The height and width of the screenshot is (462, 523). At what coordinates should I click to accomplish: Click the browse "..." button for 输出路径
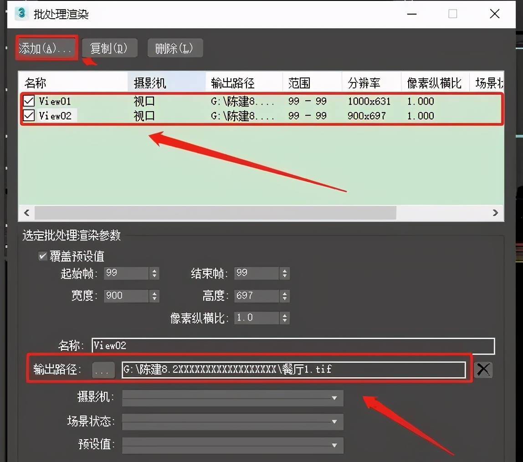point(103,370)
